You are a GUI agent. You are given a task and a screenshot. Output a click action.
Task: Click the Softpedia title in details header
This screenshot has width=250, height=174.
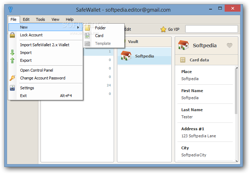click(x=205, y=46)
